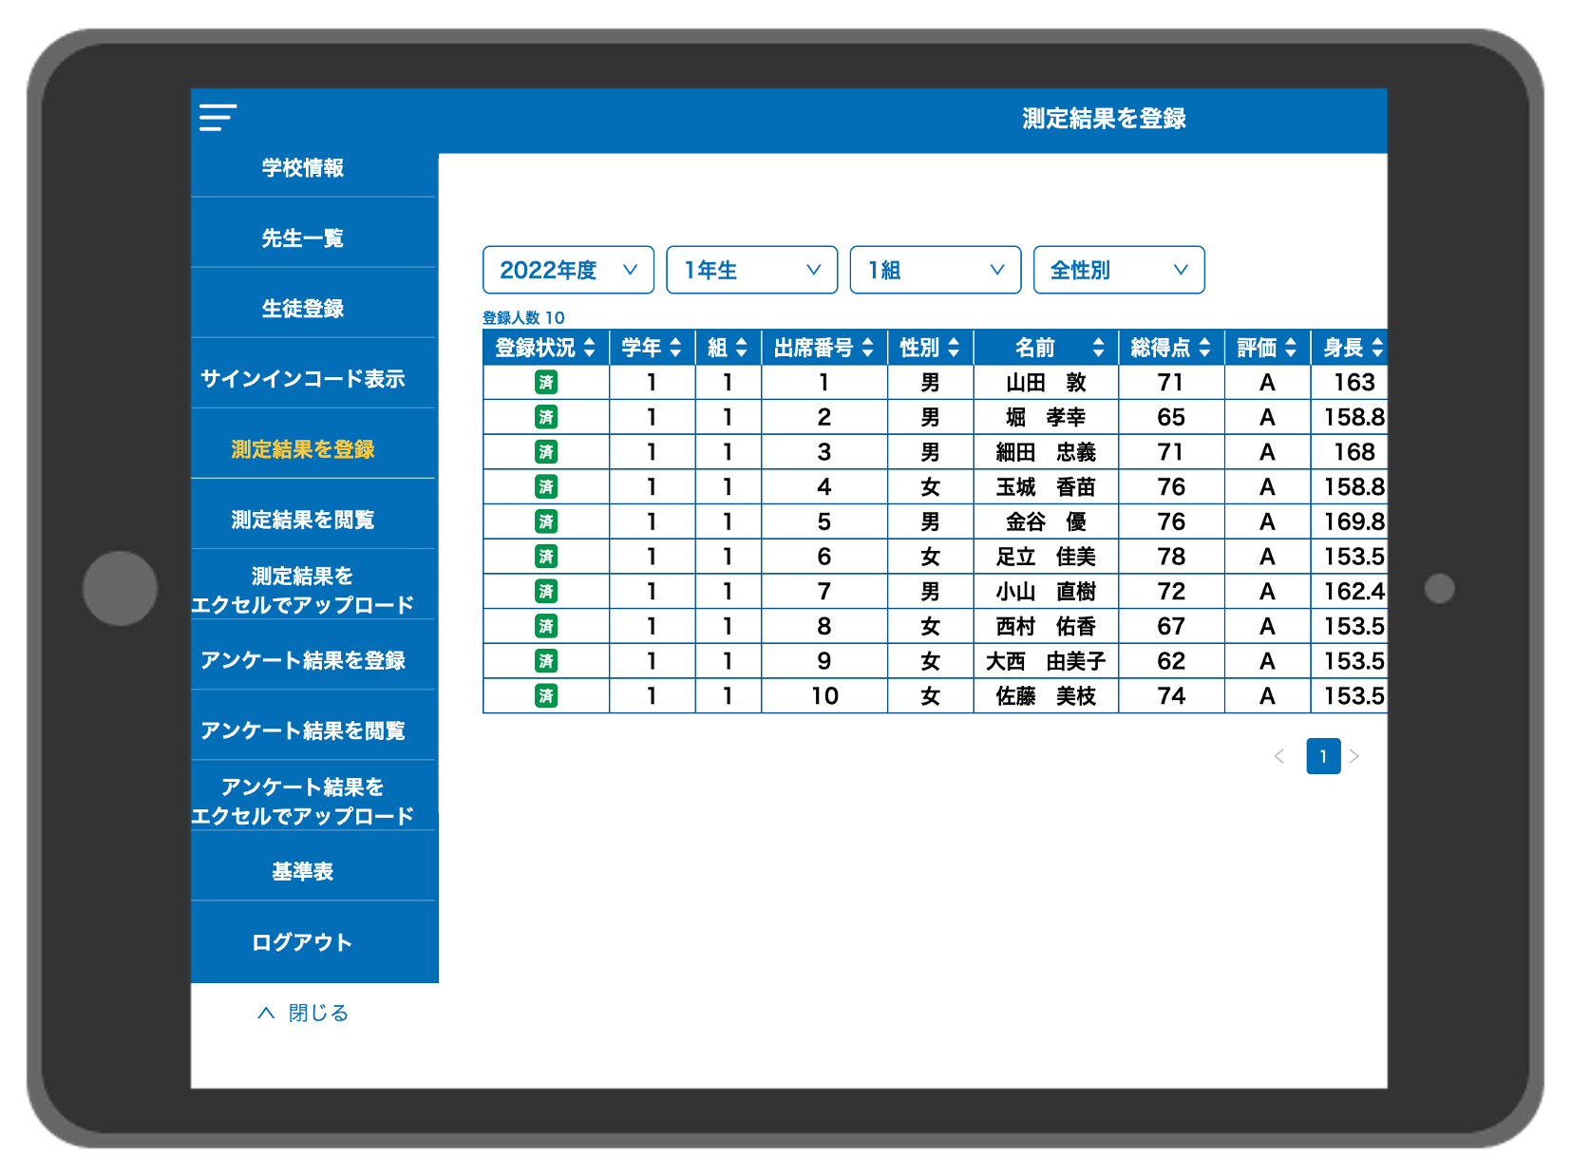Sort by 身長 column arrows
The height and width of the screenshot is (1175, 1571).
(1377, 348)
